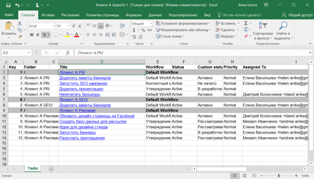
Task: Increase the indent
Action: click(x=114, y=35)
